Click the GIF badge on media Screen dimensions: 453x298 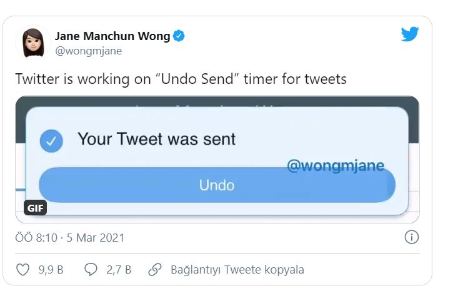click(x=35, y=208)
